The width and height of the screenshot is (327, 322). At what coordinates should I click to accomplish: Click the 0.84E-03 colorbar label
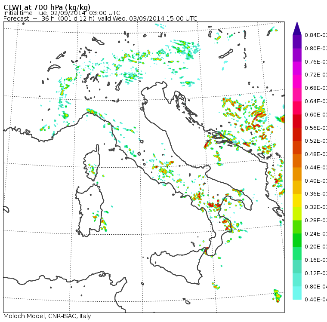316,35
